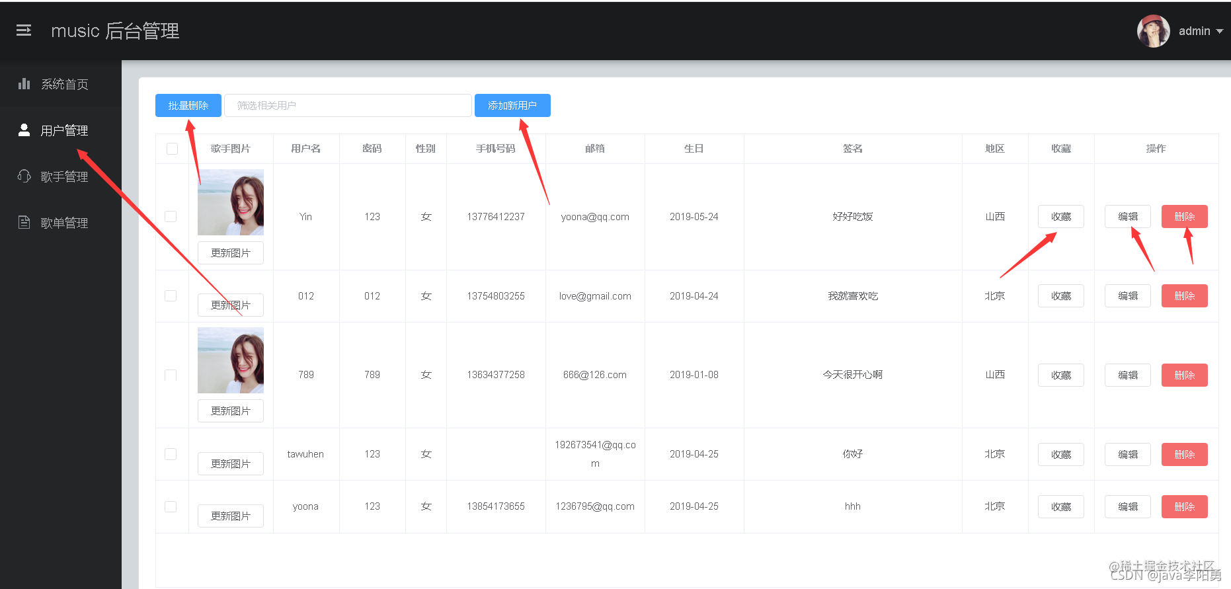Click 收藏 button in yoona's row
Screen dimensions: 1231x589
(1061, 507)
